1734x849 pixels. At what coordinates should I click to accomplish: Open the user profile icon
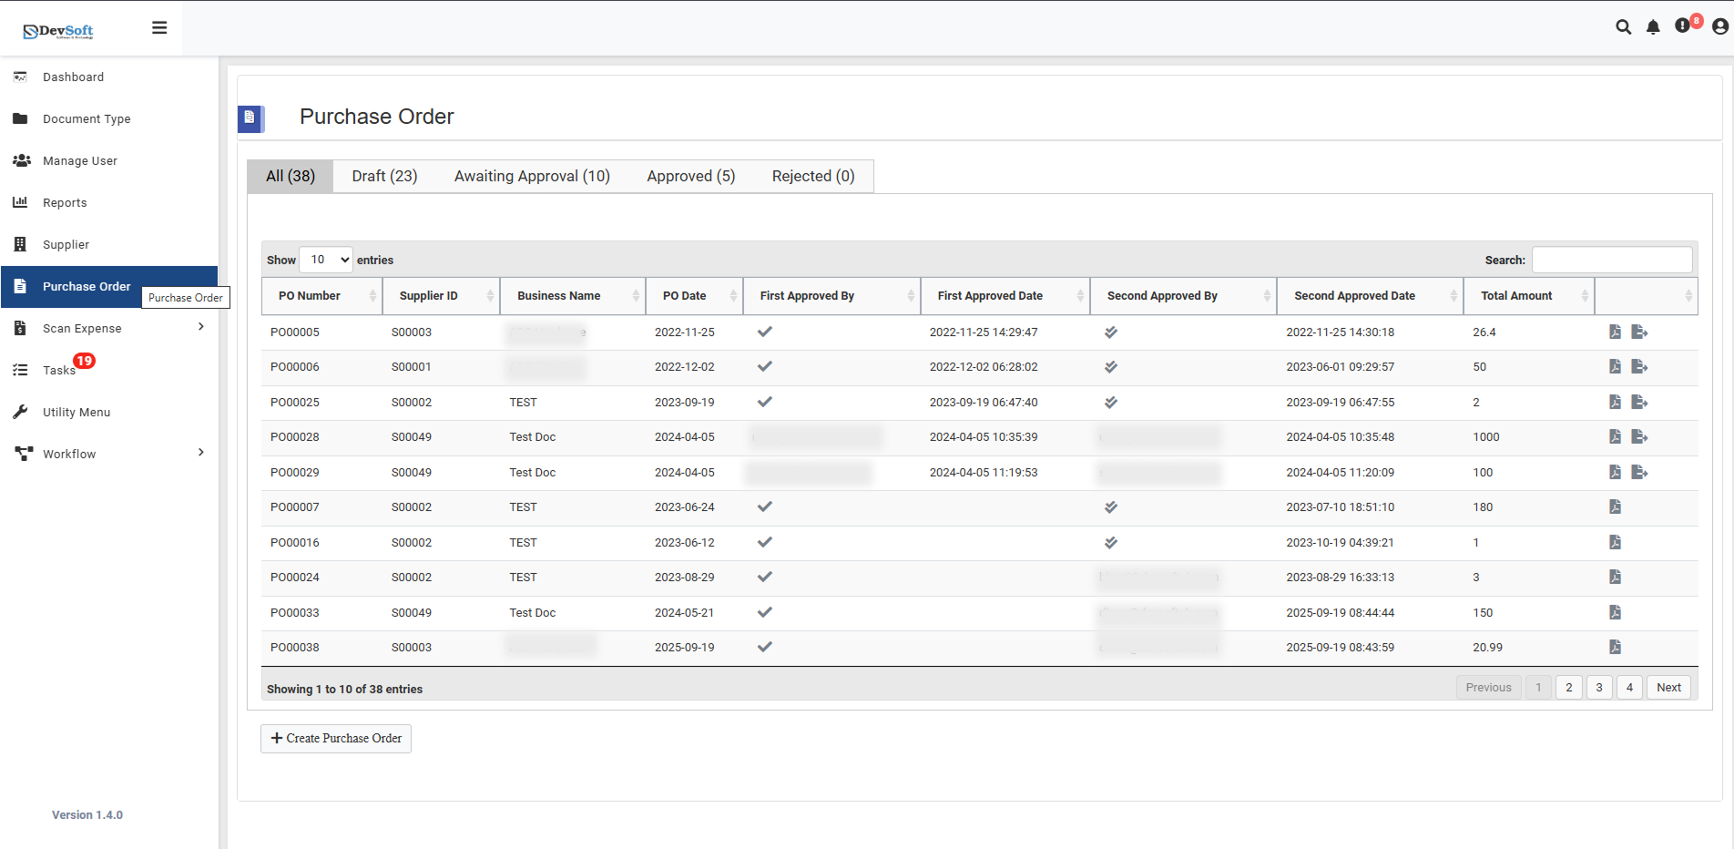point(1719,27)
